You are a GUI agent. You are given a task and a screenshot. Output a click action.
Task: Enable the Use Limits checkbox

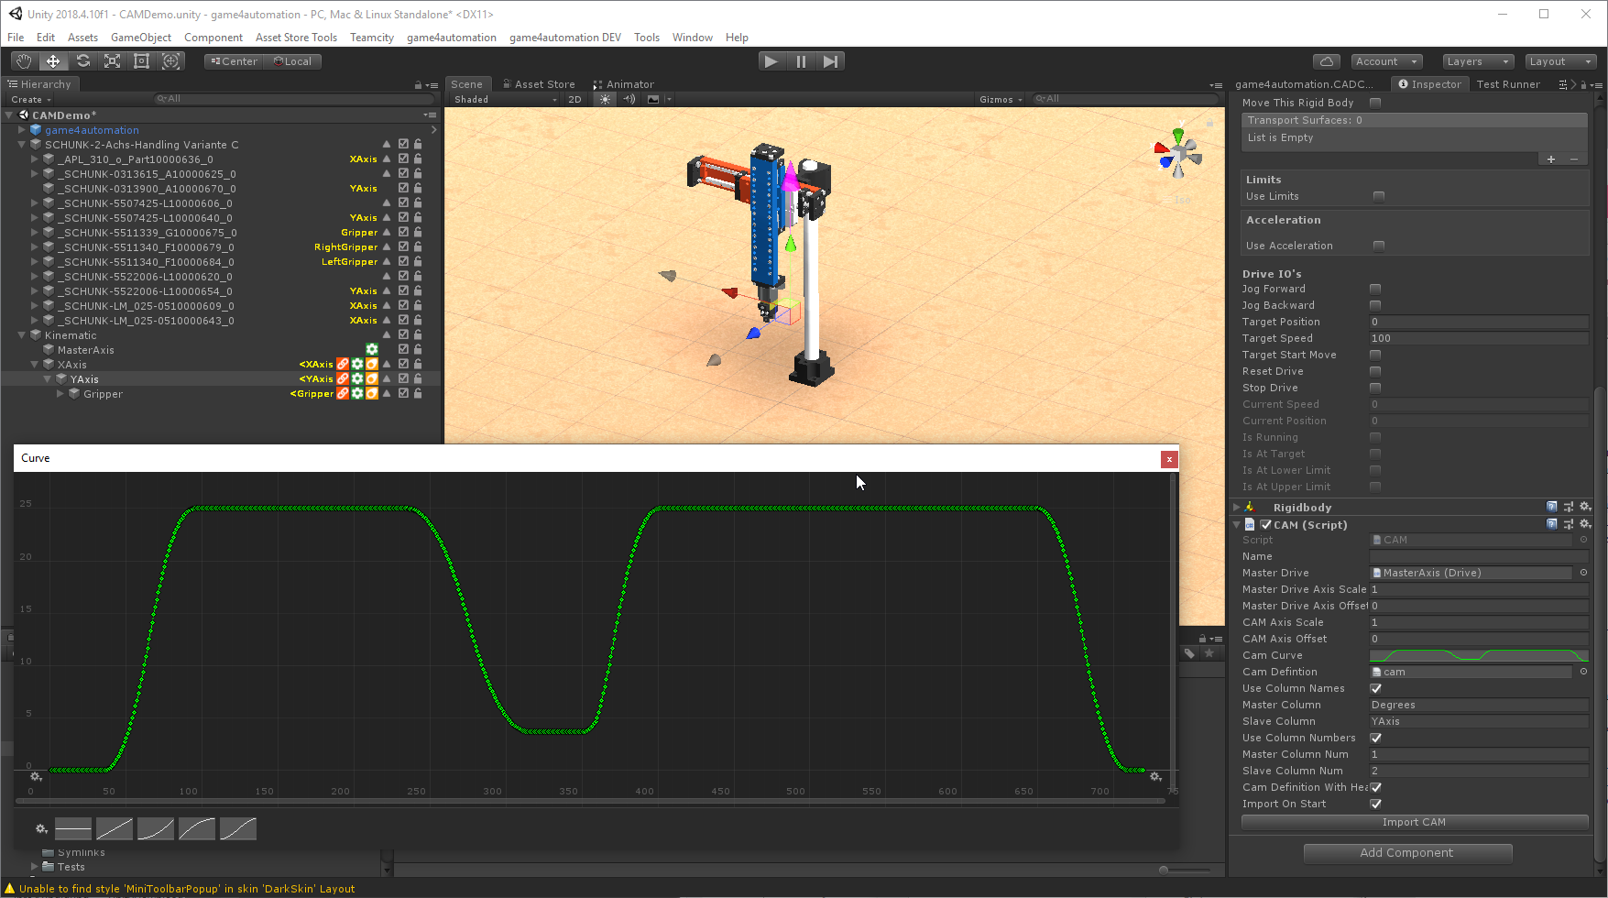click(x=1378, y=197)
